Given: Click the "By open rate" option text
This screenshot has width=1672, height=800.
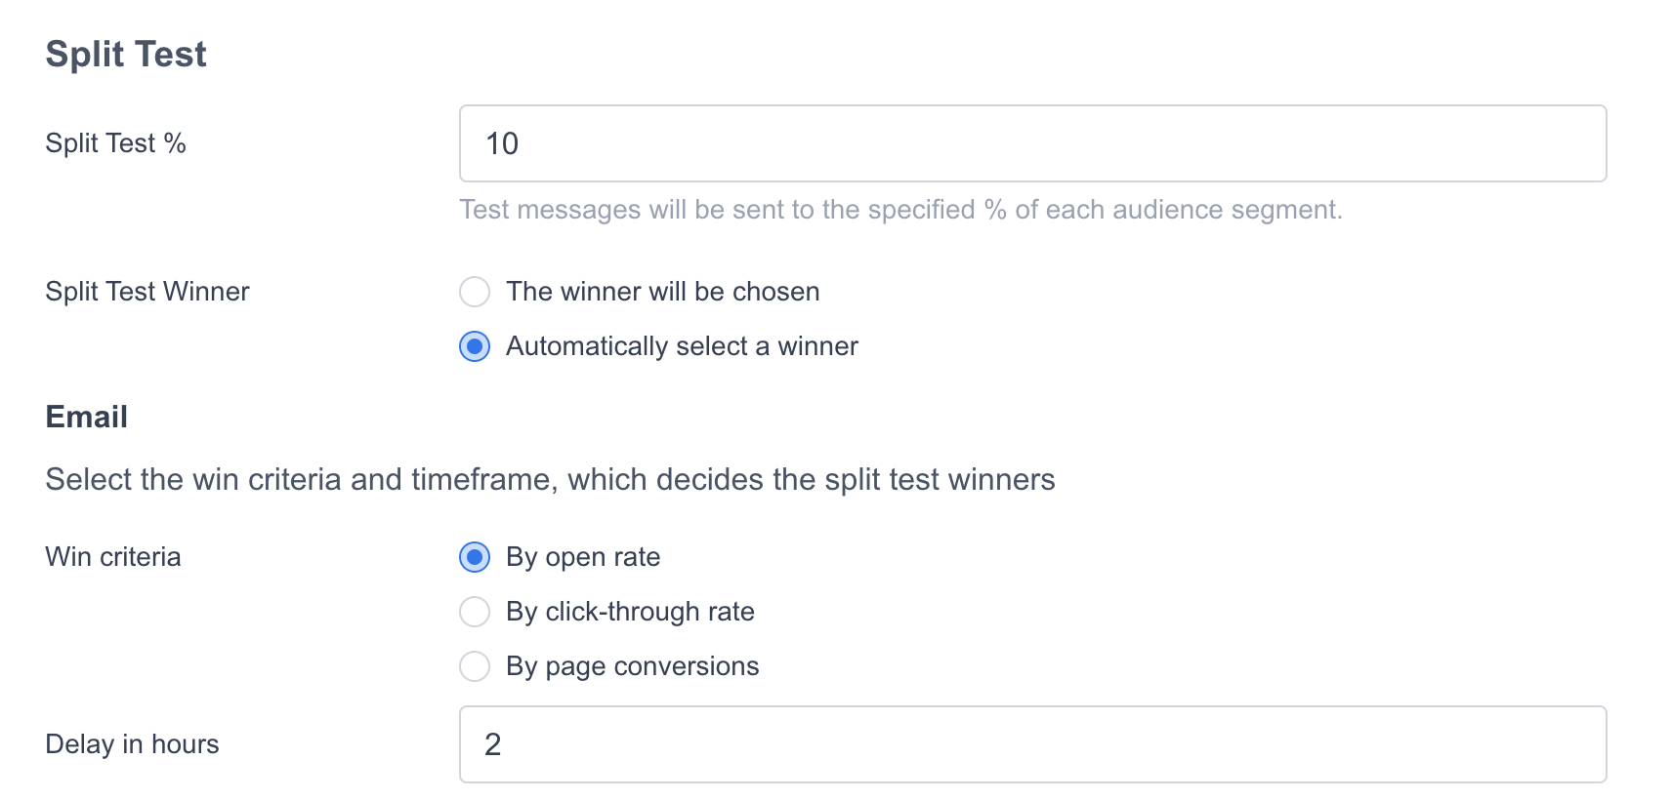Looking at the screenshot, I should pos(583,557).
